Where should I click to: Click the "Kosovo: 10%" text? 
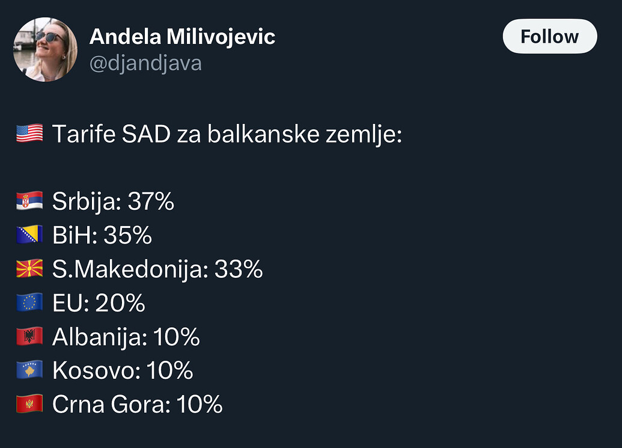(x=123, y=370)
